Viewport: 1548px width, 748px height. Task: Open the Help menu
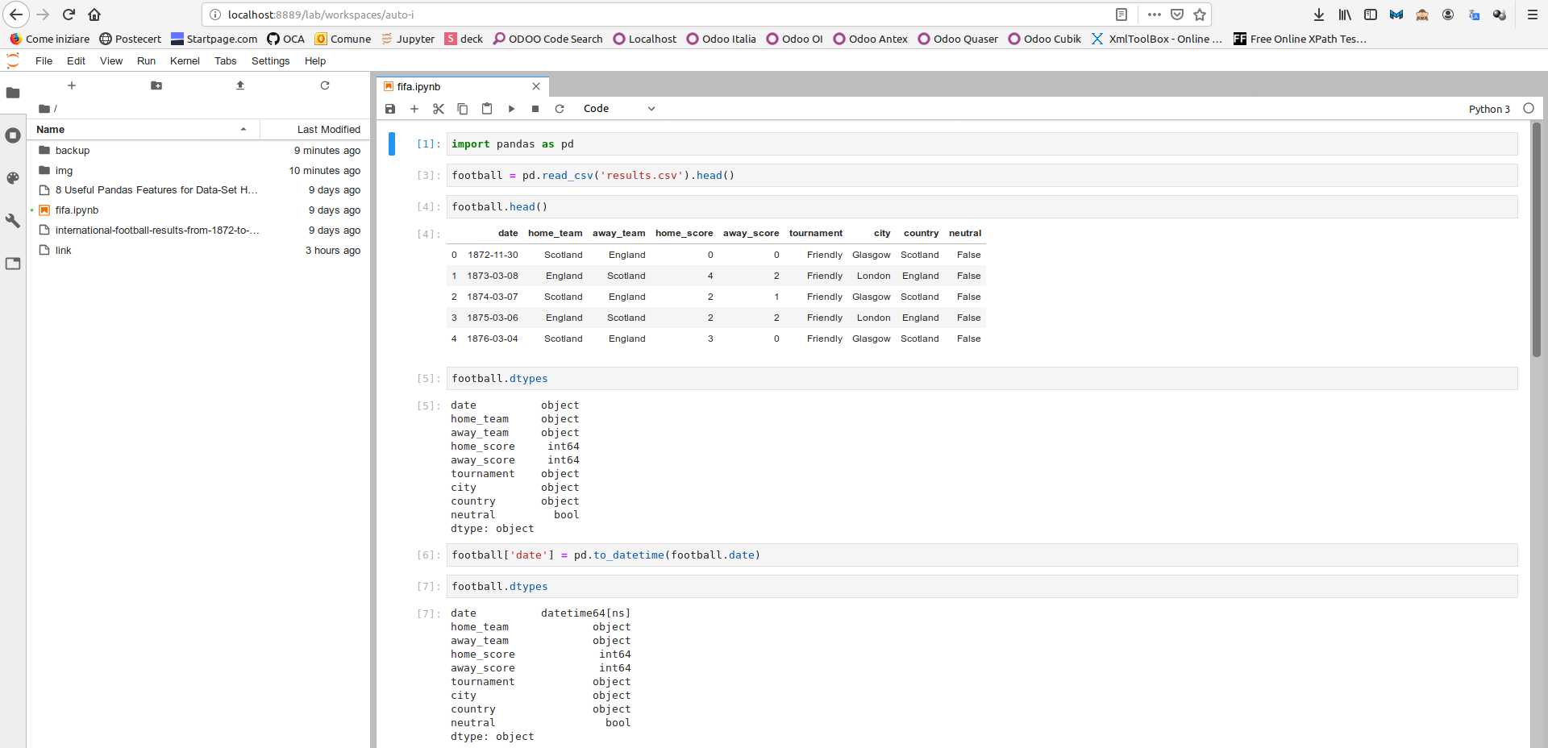[315, 61]
